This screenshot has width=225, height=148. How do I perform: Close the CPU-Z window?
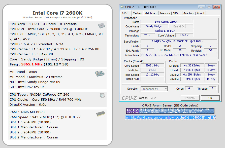[x=216, y=7]
